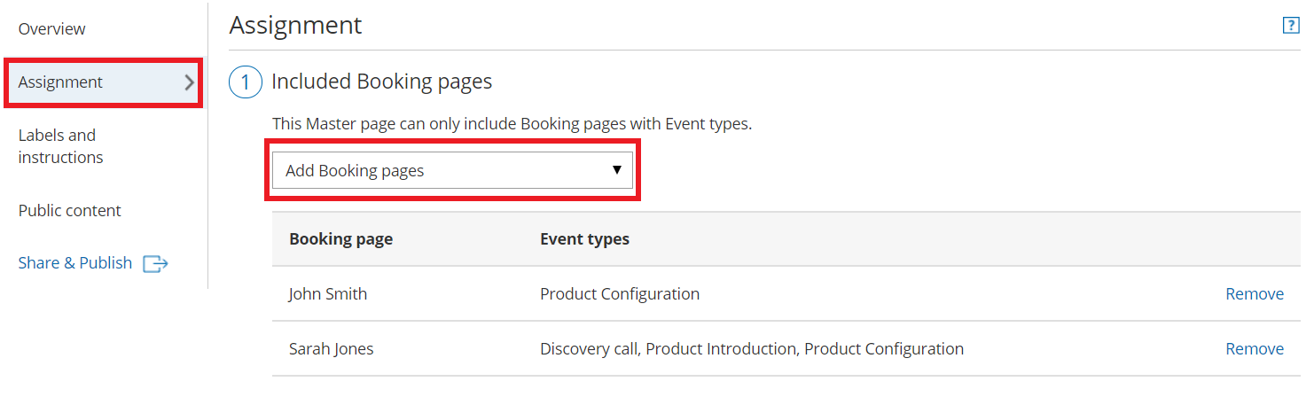Image resolution: width=1314 pixels, height=405 pixels.
Task: Click the export icon beside Share & Publish
Action: (x=155, y=263)
